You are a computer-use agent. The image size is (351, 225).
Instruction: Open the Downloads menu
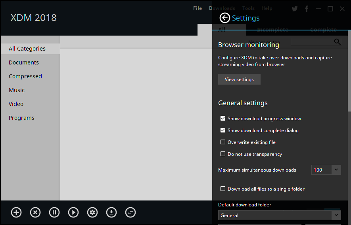(x=222, y=8)
